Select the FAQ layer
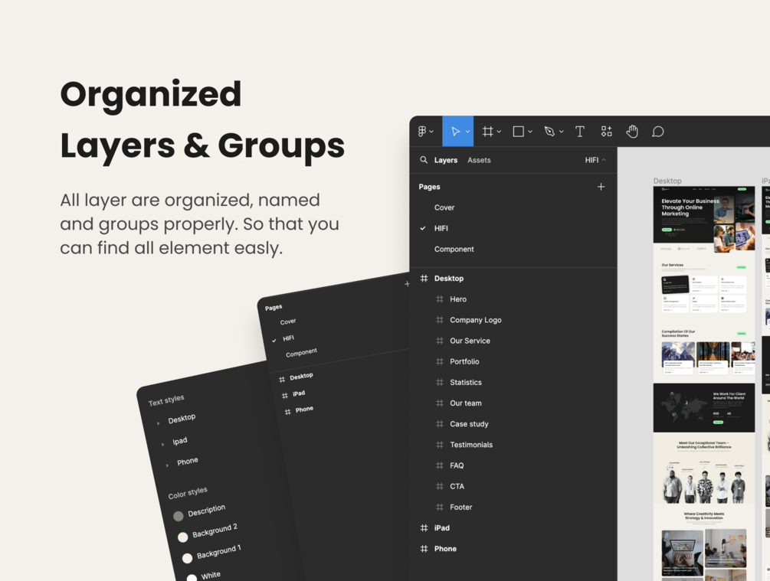Viewport: 770px width, 581px height. pyautogui.click(x=457, y=465)
